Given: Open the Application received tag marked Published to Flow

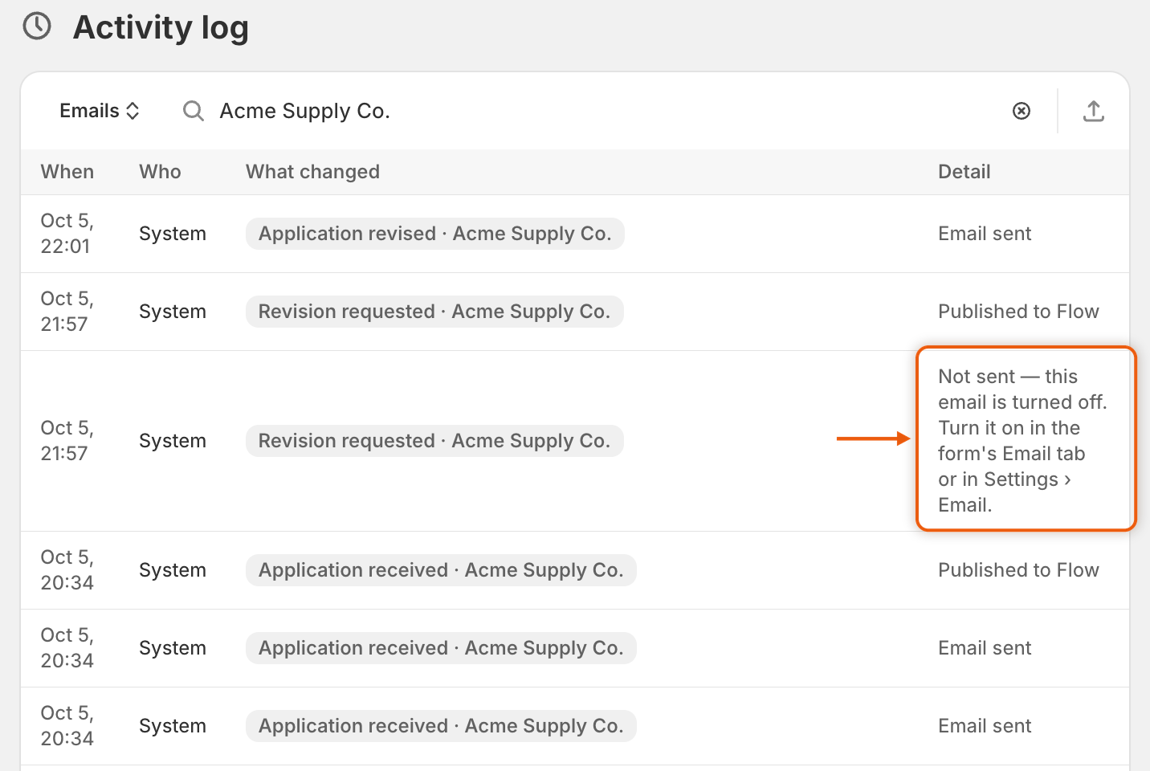Looking at the screenshot, I should click(441, 570).
